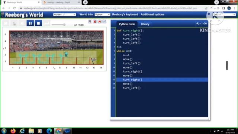This screenshot has height=134, width=238.
Task: Reload the browser page
Action: pyautogui.click(x=14, y=8)
